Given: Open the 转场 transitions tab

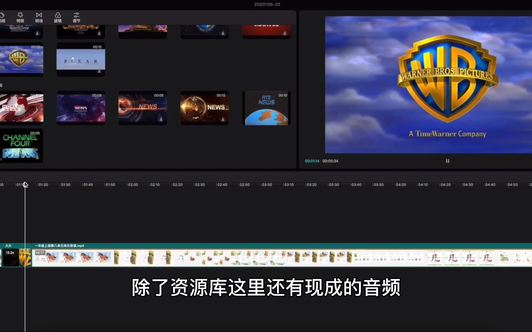Looking at the screenshot, I should (39, 17).
